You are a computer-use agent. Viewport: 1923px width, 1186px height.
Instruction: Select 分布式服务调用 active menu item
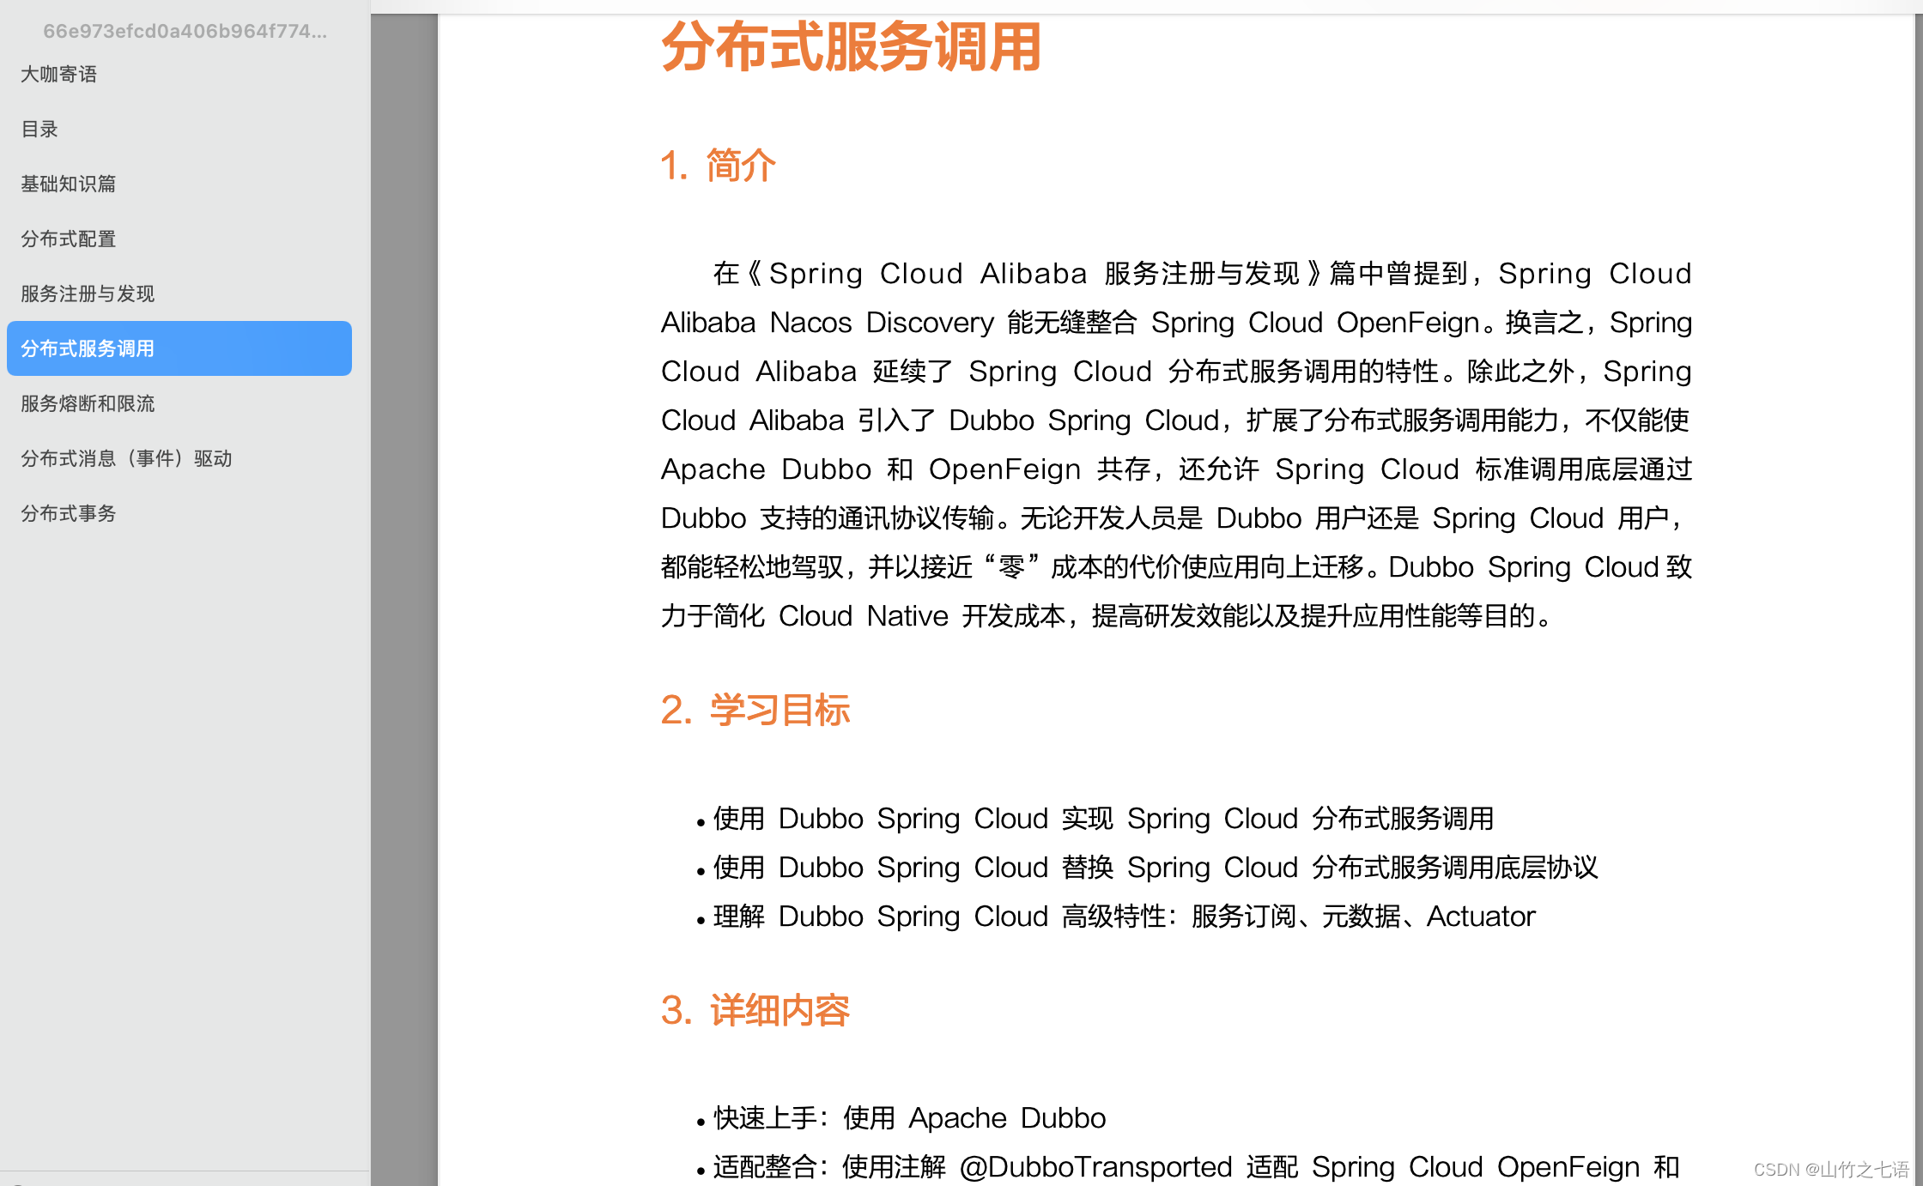(180, 348)
